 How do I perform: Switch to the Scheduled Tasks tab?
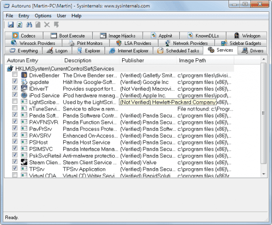coord(178,51)
